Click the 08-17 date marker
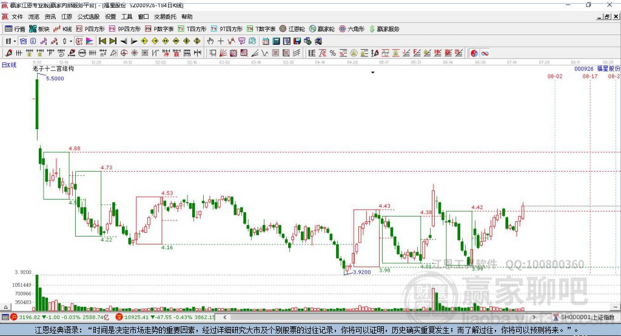621x336 pixels. [x=590, y=76]
